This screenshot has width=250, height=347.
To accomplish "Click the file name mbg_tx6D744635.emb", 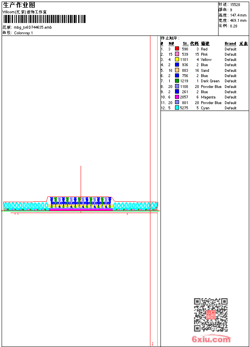I will pos(33,27).
